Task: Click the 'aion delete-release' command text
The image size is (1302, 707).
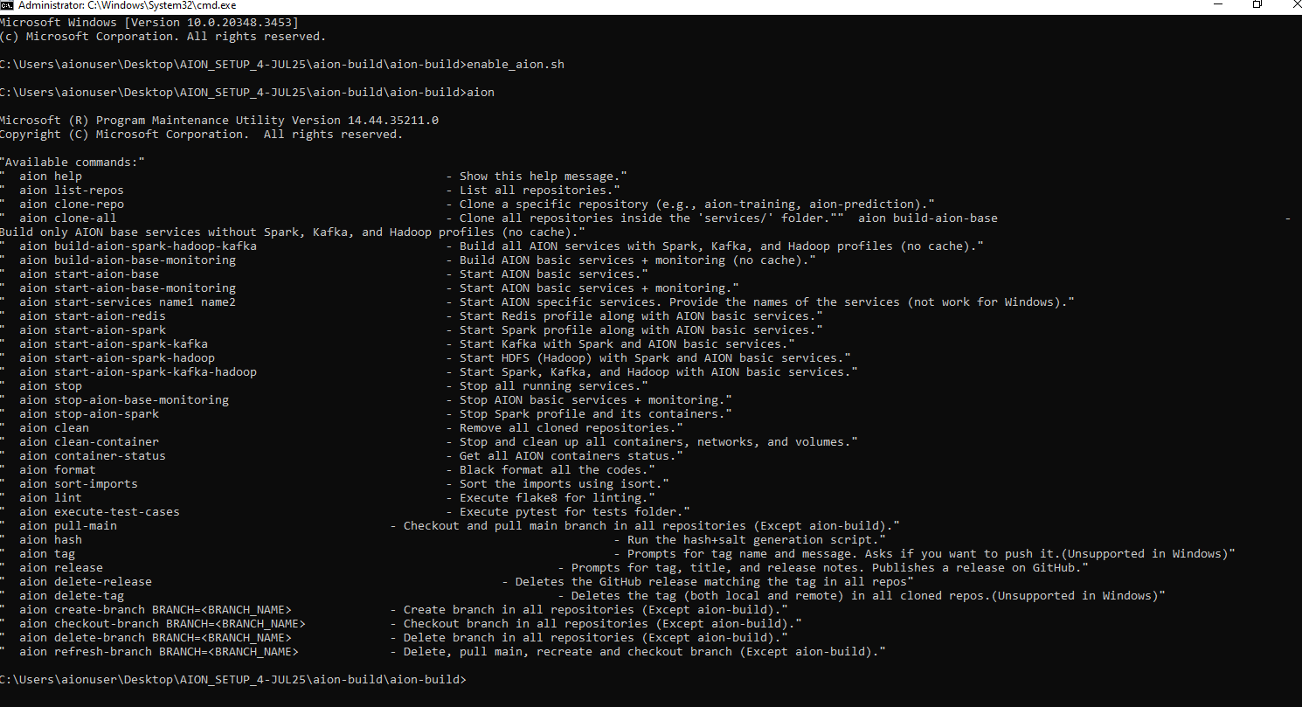Action: [85, 582]
